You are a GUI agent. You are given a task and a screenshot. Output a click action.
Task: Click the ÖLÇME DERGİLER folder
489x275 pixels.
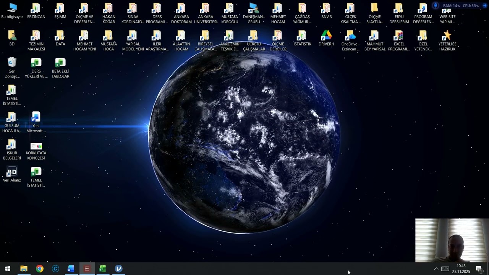[x=278, y=41]
